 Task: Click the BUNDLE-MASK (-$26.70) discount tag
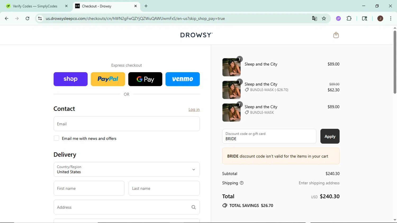pos(267,90)
